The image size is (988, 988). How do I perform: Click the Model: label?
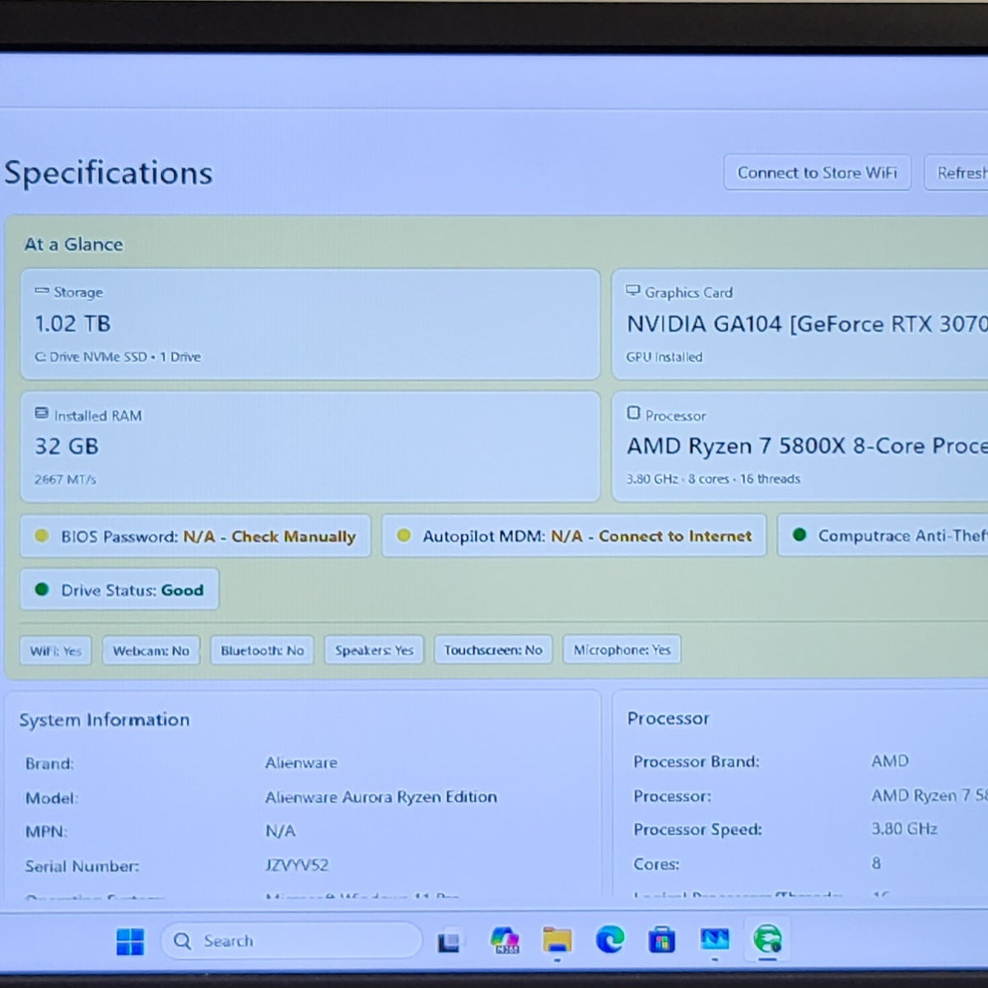click(52, 799)
